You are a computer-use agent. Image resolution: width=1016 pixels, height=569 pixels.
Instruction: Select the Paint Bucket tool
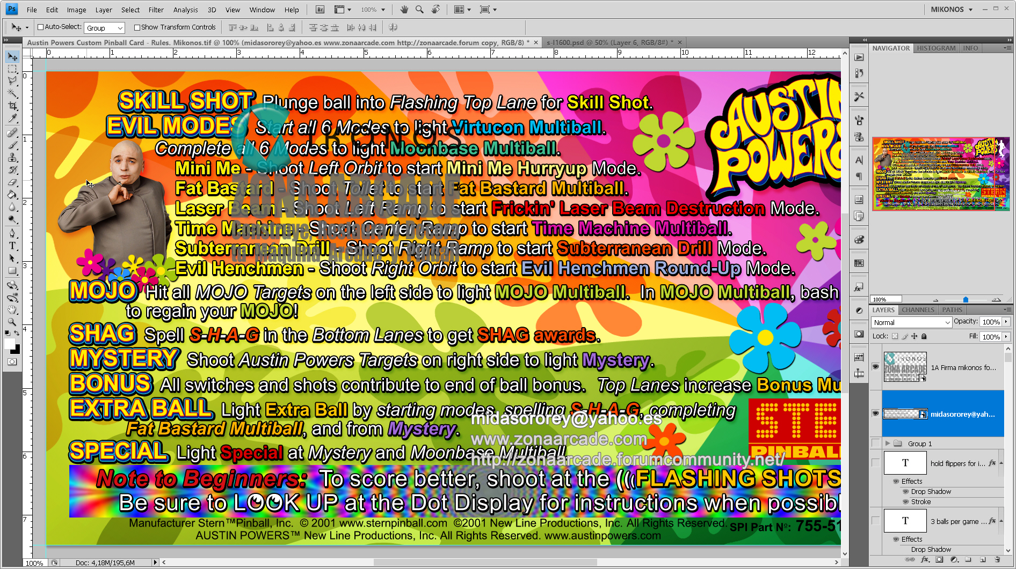click(12, 195)
